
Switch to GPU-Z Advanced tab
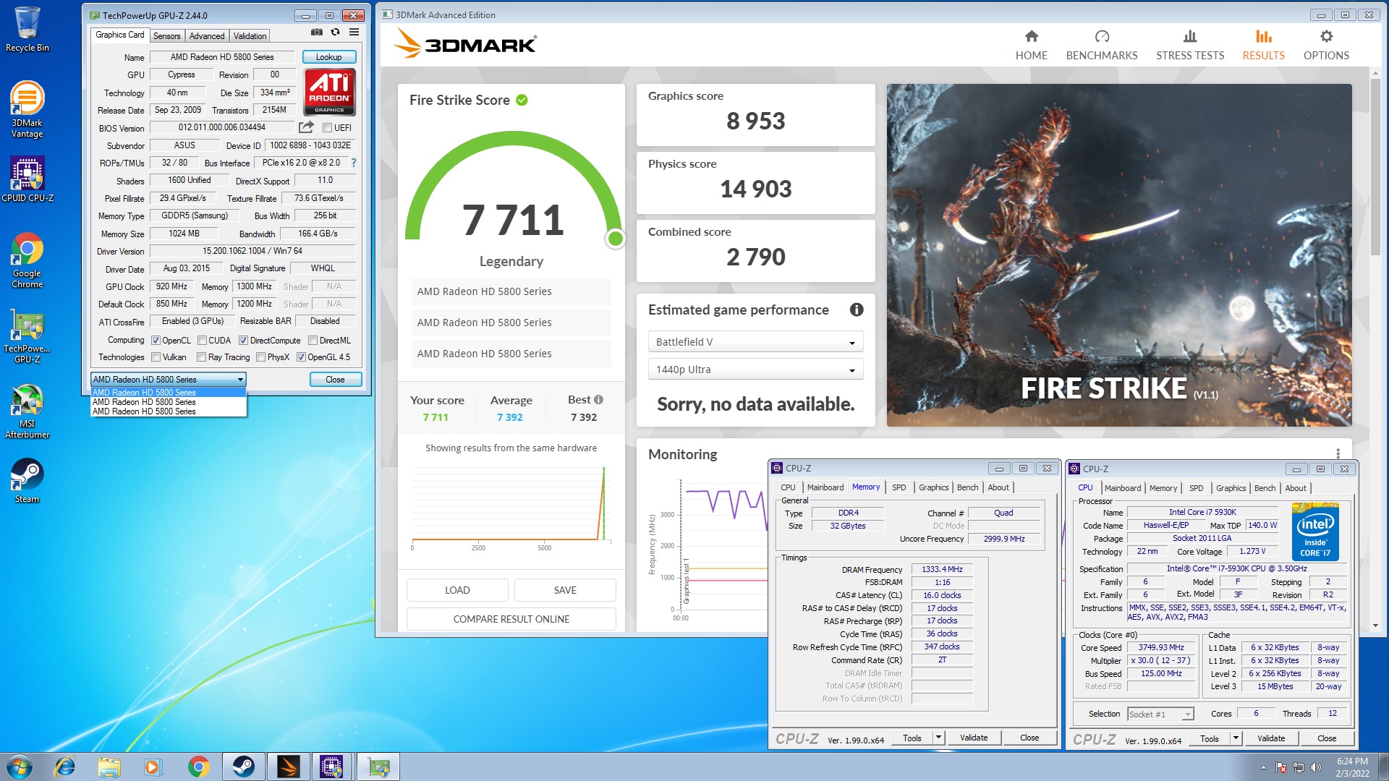[207, 35]
